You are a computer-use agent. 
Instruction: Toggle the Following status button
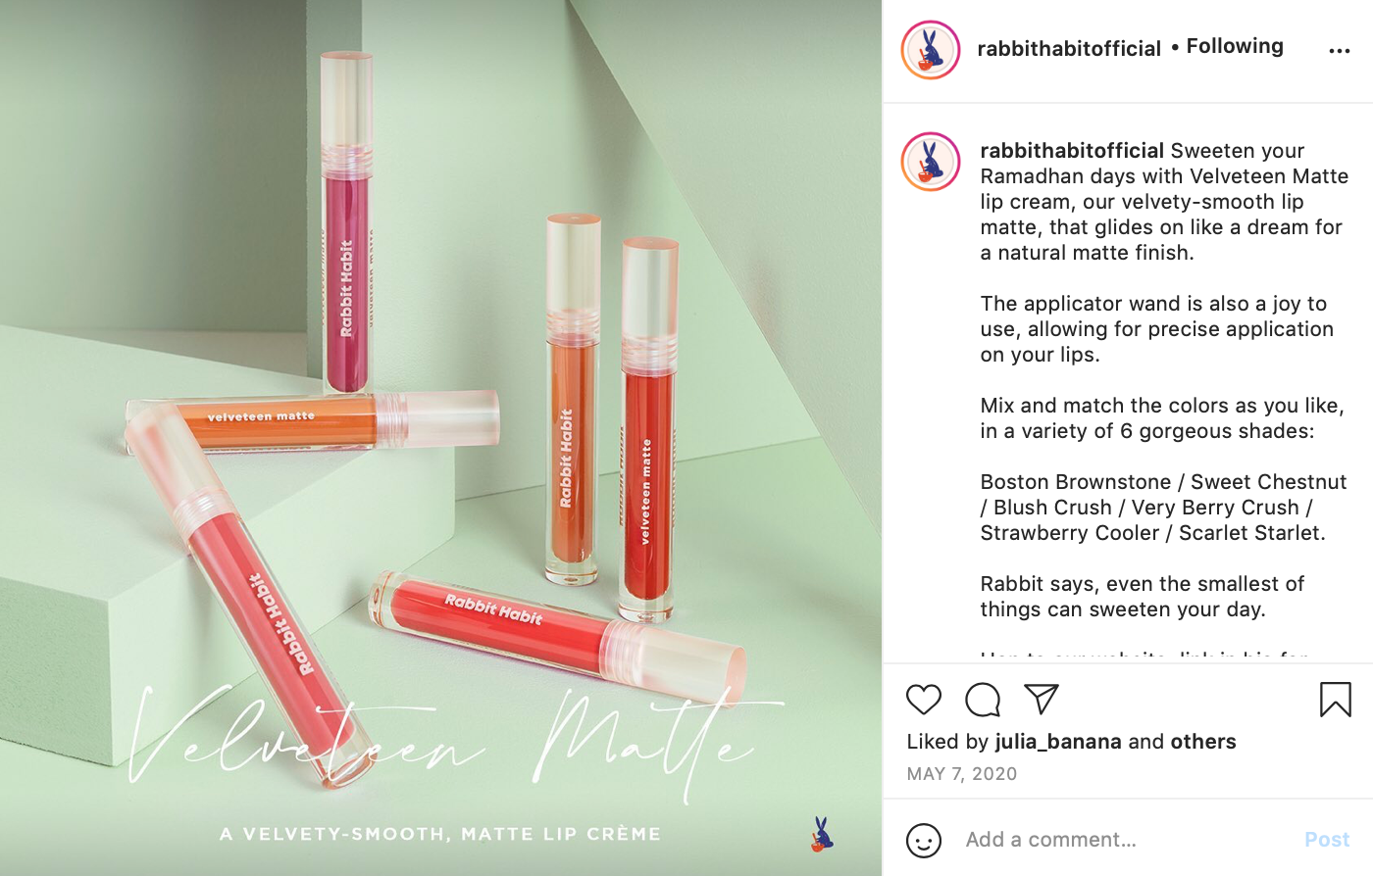pyautogui.click(x=1235, y=47)
